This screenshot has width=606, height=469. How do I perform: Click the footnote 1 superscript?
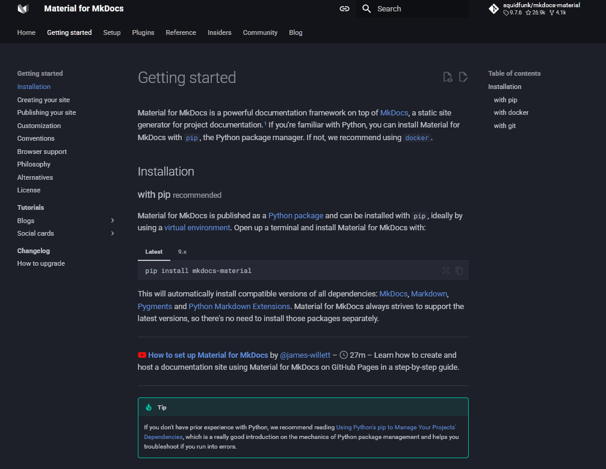click(265, 123)
